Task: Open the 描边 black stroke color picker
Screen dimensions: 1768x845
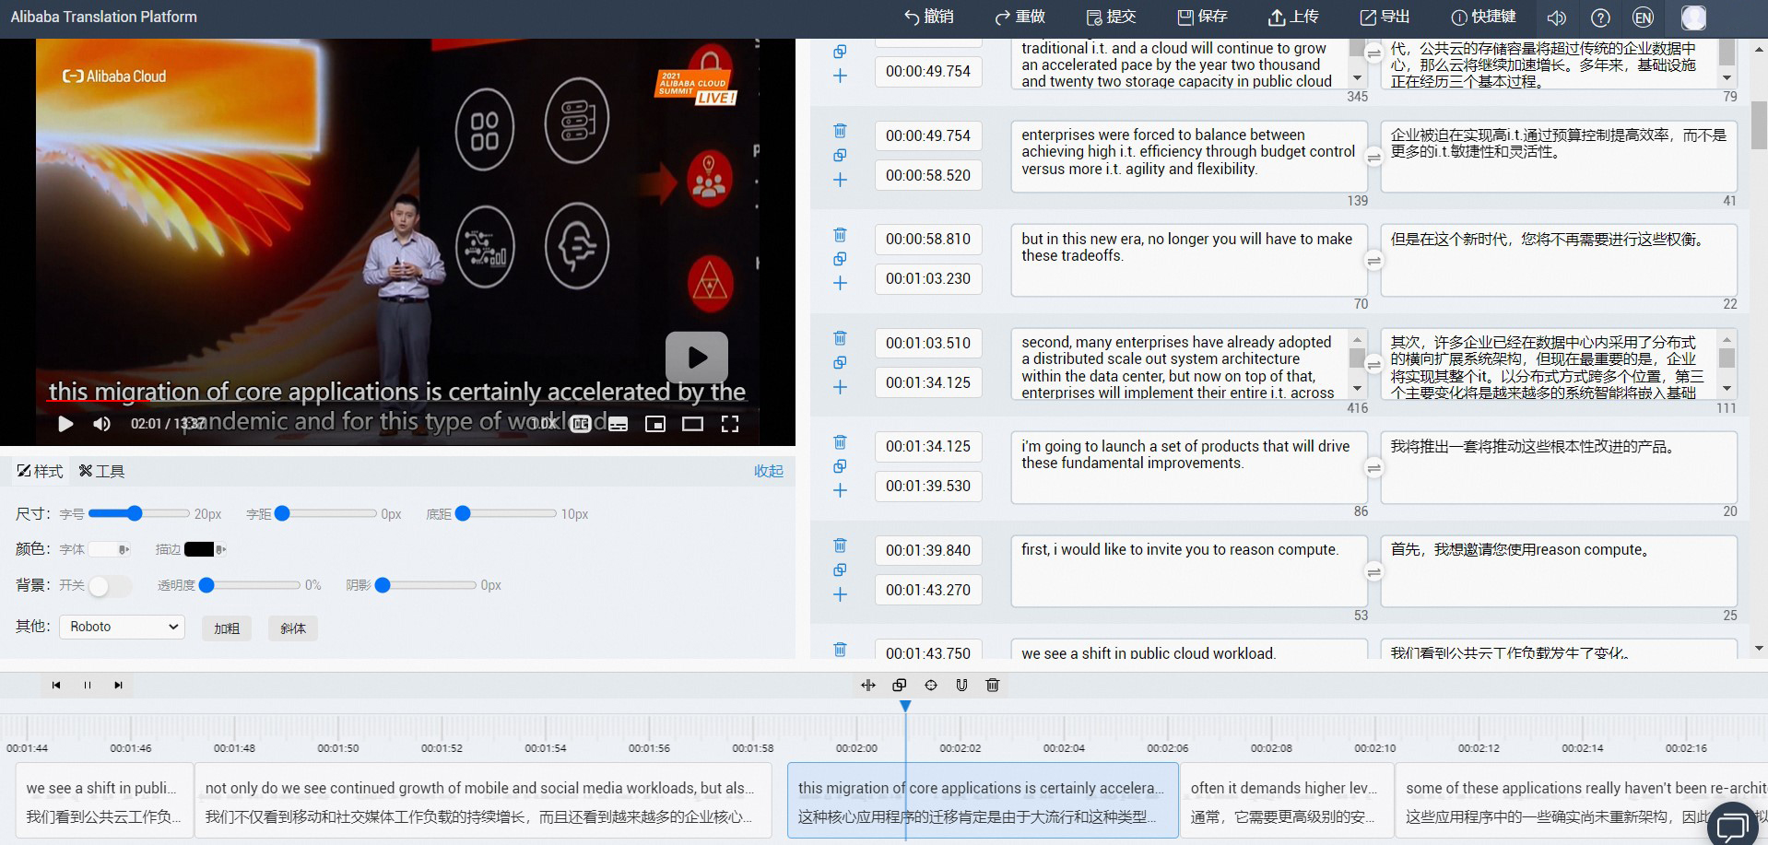Action: (x=205, y=549)
